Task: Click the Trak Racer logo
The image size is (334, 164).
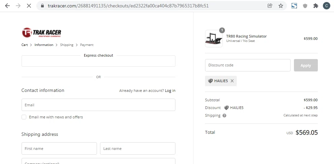Action: pyautogui.click(x=41, y=33)
